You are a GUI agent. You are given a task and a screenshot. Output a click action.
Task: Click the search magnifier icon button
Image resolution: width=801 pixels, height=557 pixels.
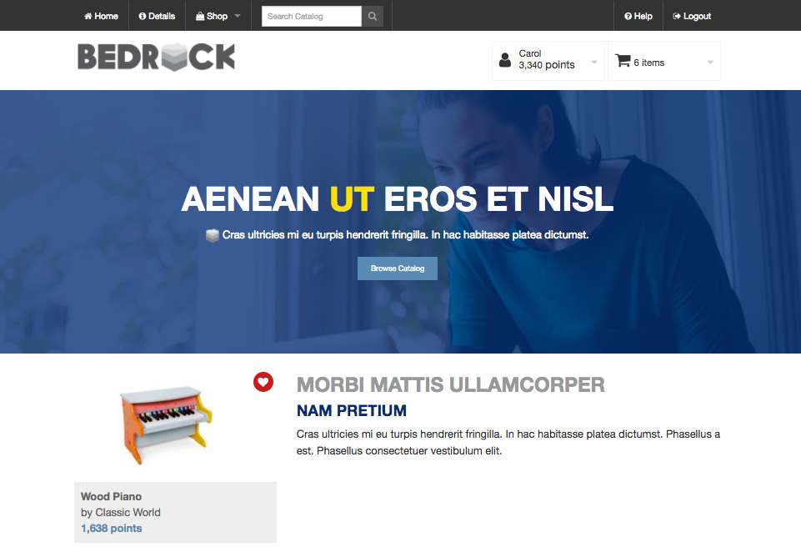(x=373, y=17)
